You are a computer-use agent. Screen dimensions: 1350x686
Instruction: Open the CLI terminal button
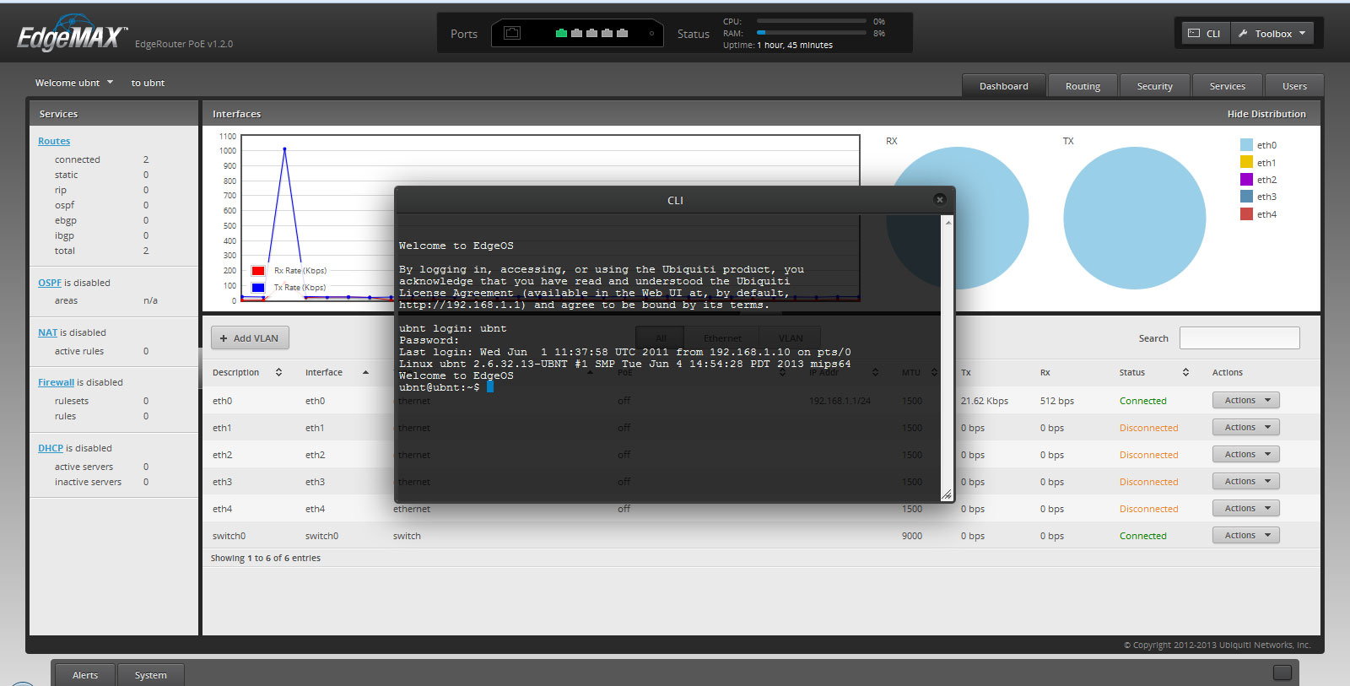1204,34
